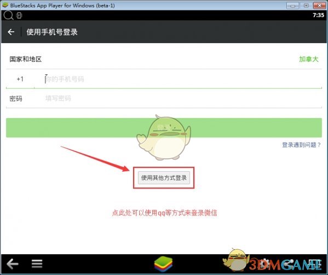The width and height of the screenshot is (328, 275).
Task: Open the hamburger menu in bottom bar
Action: pyautogui.click(x=37, y=264)
